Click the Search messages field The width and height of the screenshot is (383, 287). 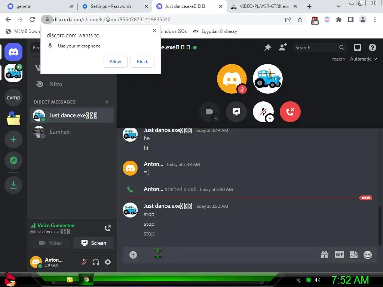point(320,47)
